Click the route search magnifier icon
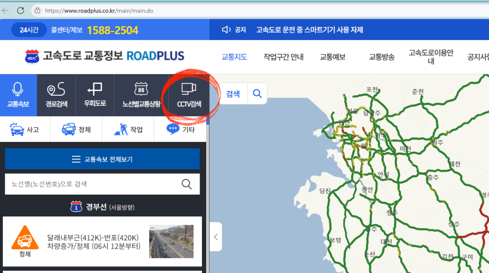489x273 pixels. point(187,184)
